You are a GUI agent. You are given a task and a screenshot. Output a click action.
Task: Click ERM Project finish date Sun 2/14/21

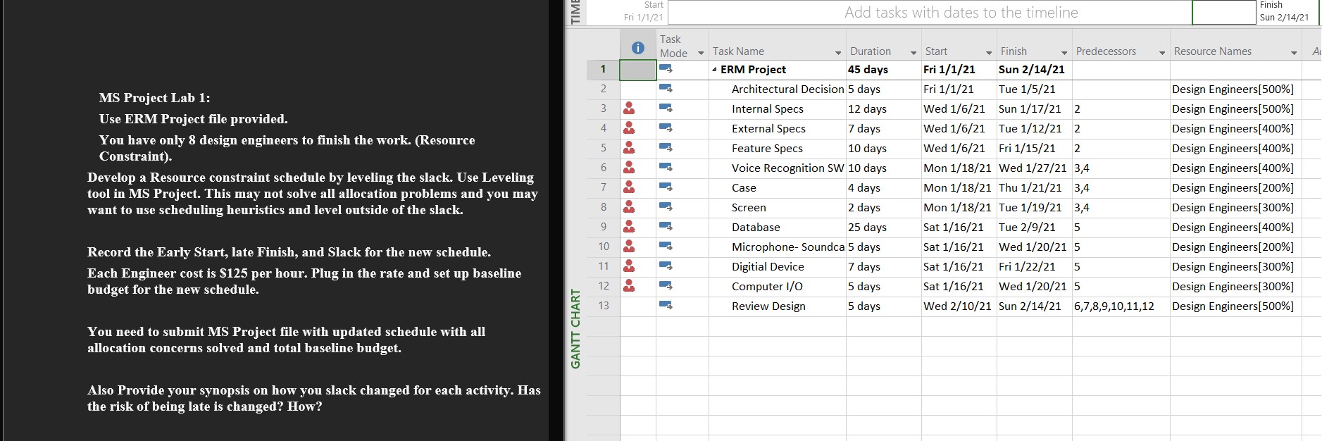[x=1034, y=70]
